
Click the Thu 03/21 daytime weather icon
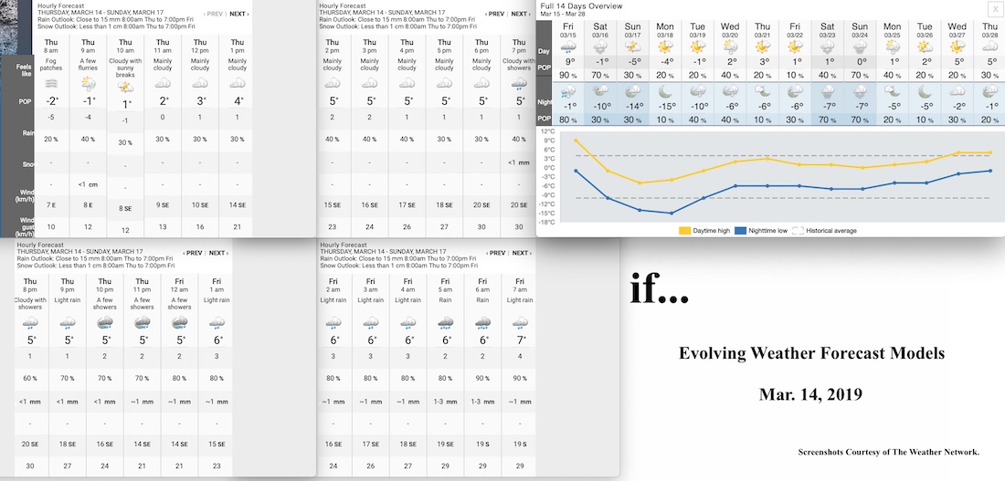click(x=763, y=47)
